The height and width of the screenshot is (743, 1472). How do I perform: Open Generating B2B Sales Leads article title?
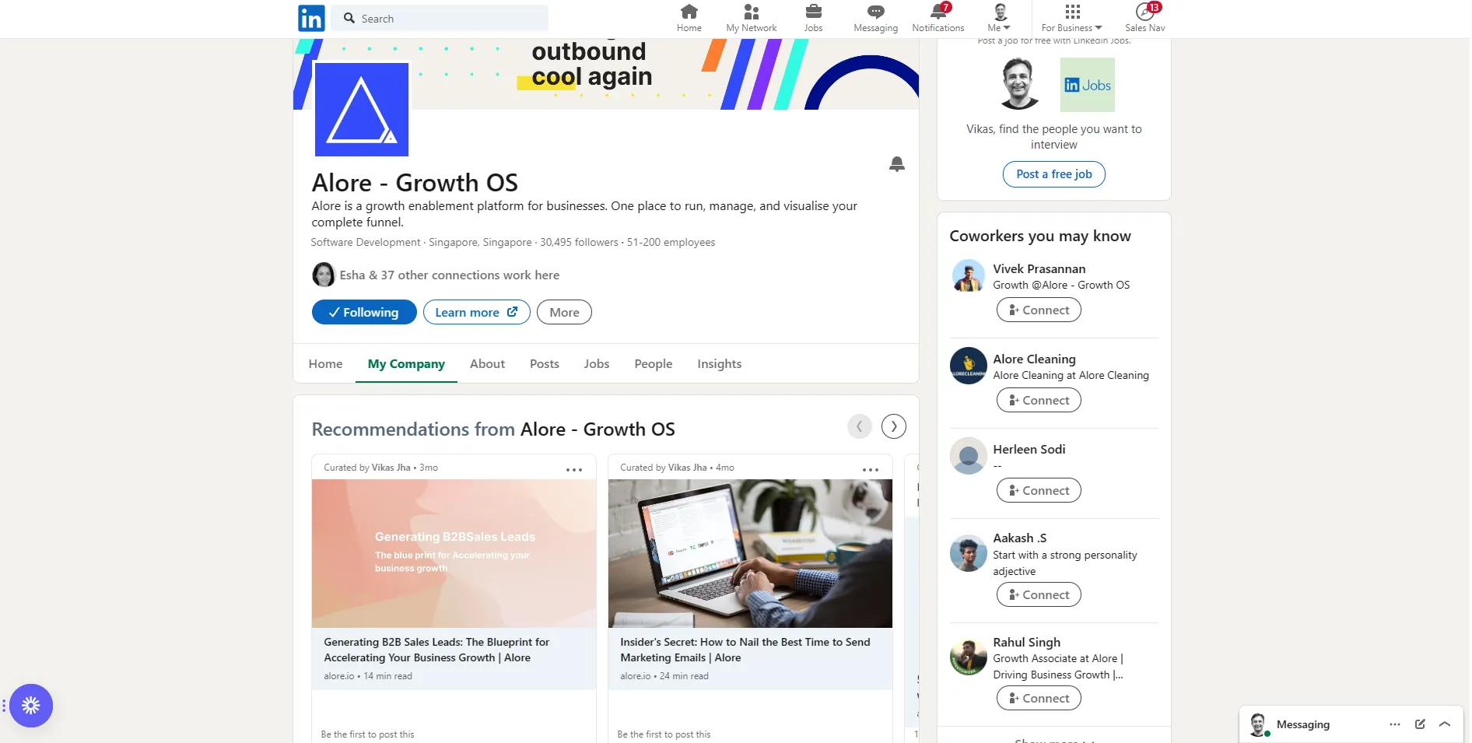coord(436,650)
